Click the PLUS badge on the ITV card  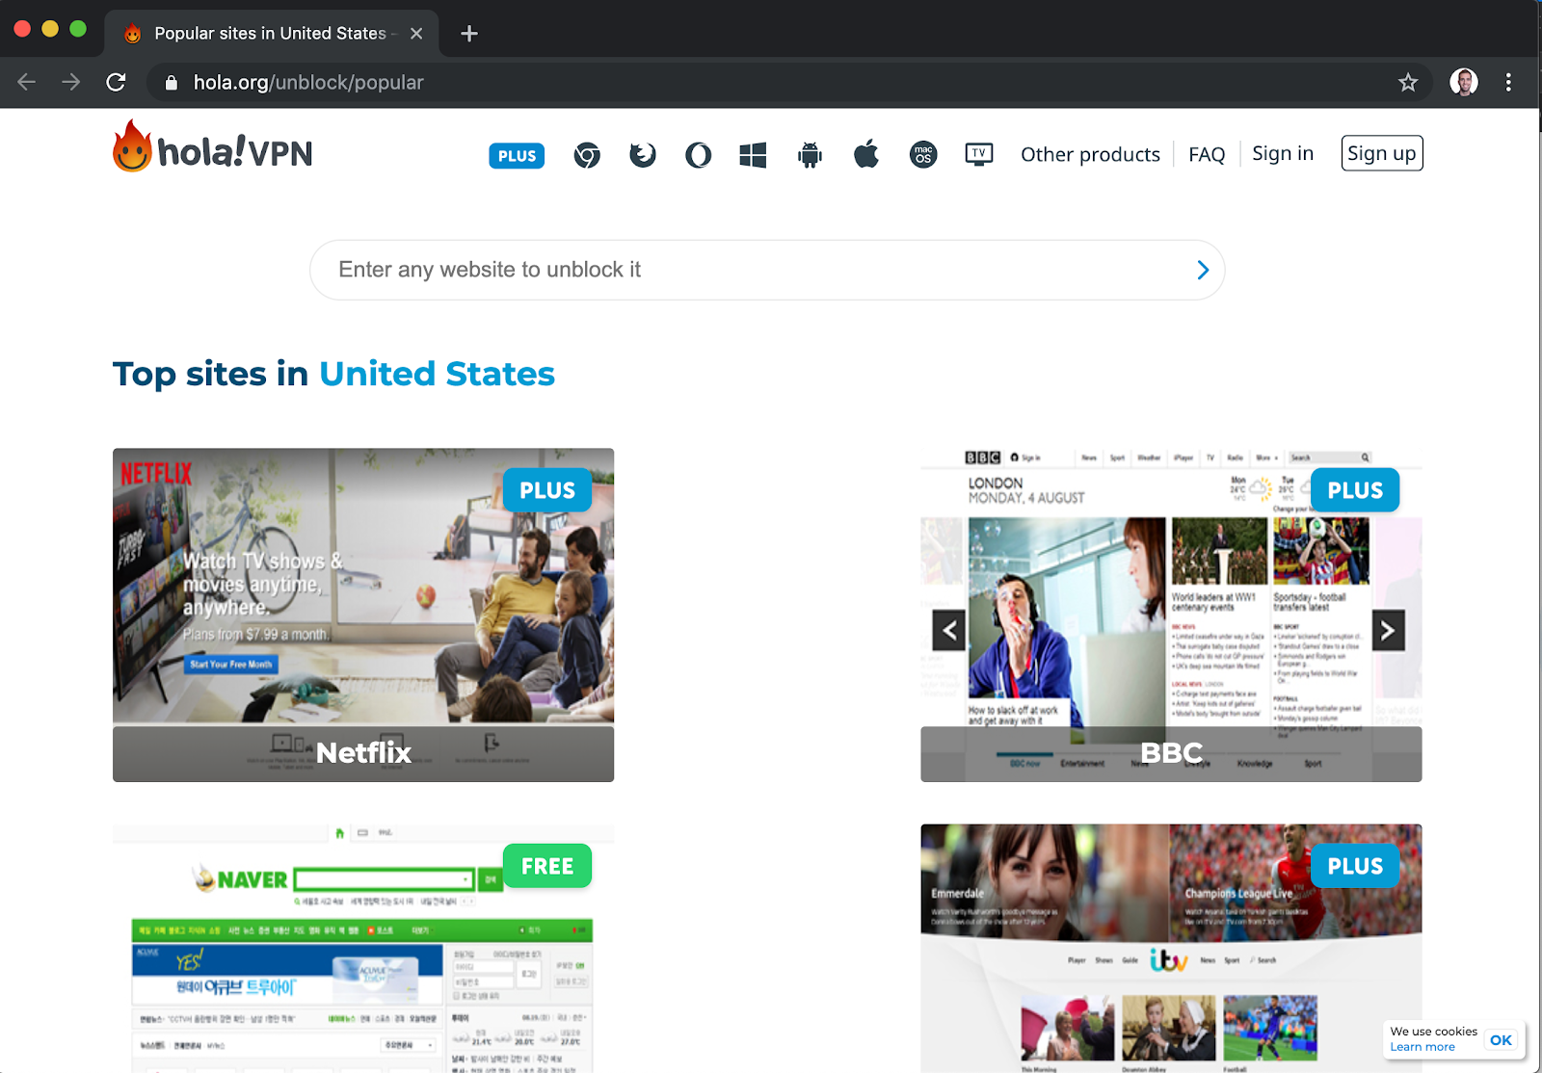click(x=1355, y=866)
